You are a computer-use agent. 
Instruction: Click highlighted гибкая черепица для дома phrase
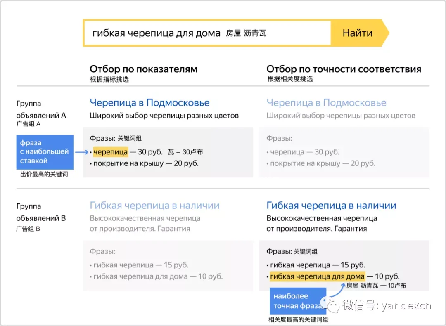click(317, 276)
